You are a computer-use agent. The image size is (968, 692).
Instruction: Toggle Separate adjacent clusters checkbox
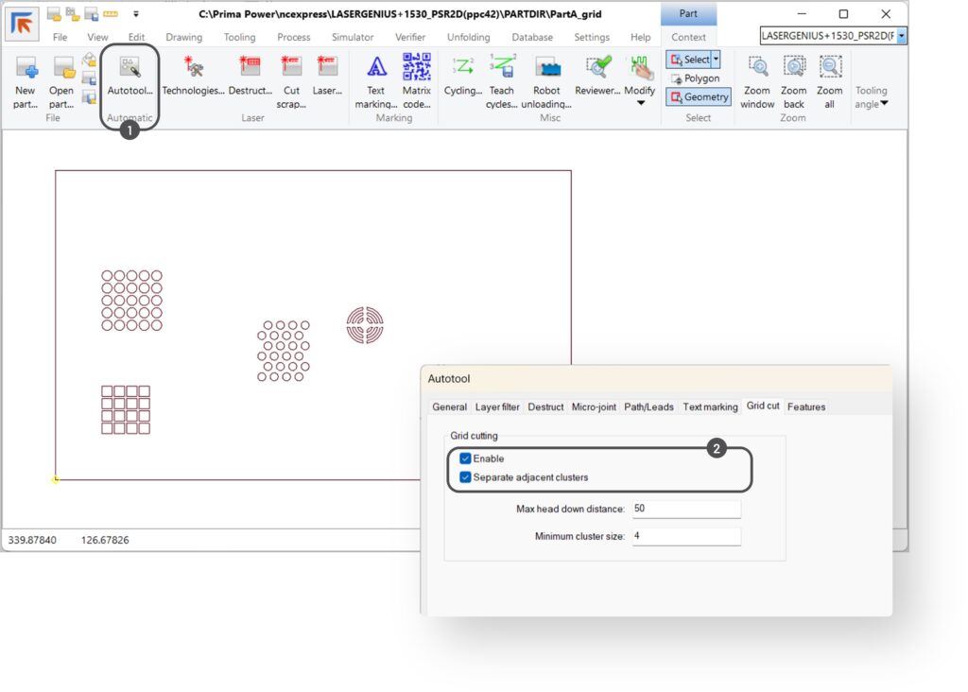pyautogui.click(x=466, y=477)
